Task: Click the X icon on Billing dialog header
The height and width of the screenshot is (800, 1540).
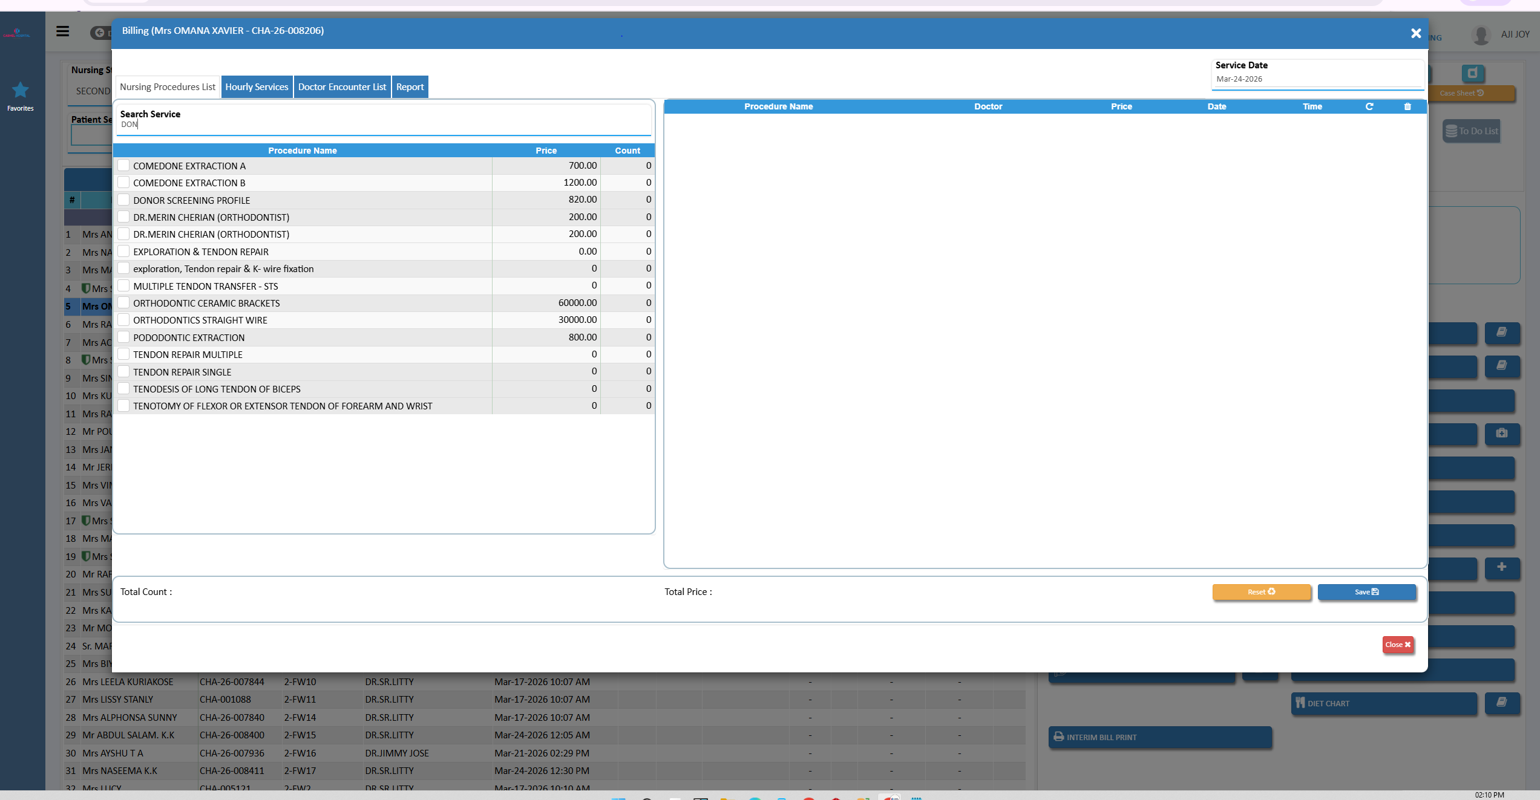Action: (x=1416, y=34)
